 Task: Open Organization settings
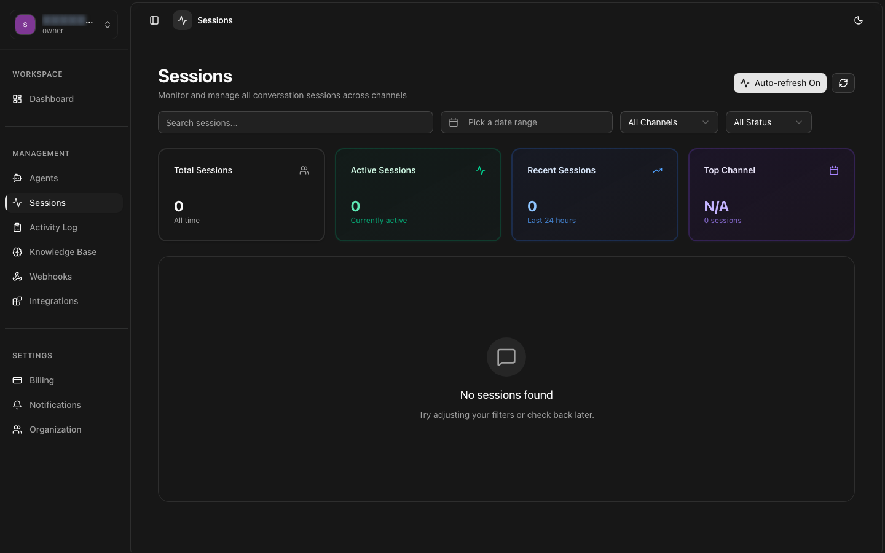(64, 429)
